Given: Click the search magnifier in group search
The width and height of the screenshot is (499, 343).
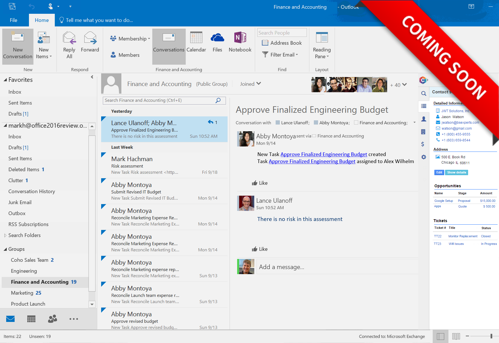Looking at the screenshot, I should click(218, 100).
